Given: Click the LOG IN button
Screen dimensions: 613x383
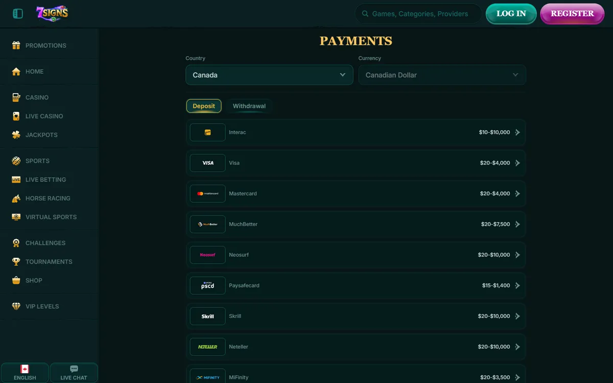Looking at the screenshot, I should tap(511, 14).
